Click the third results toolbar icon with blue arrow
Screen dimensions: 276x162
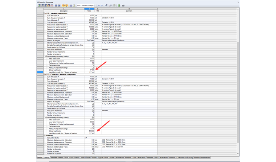point(46,5)
